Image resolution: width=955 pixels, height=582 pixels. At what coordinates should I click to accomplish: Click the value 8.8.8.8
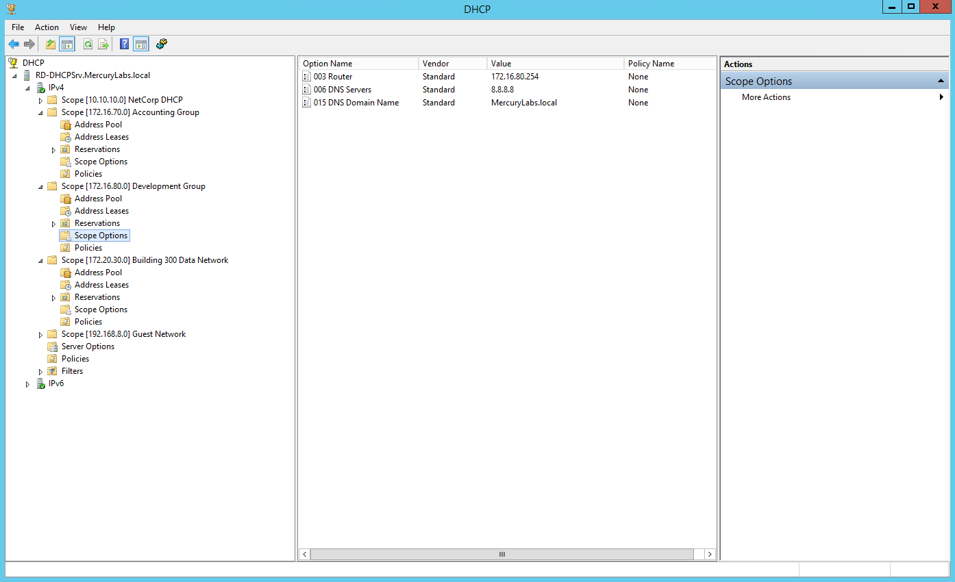pos(502,90)
